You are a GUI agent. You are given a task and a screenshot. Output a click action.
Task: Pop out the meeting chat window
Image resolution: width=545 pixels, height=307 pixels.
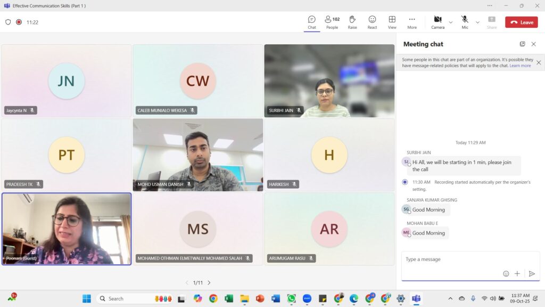522,44
